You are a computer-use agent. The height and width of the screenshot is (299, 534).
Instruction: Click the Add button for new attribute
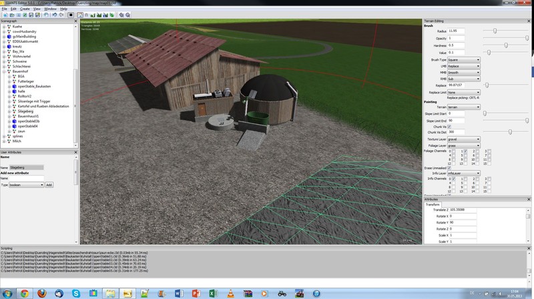pyautogui.click(x=49, y=185)
